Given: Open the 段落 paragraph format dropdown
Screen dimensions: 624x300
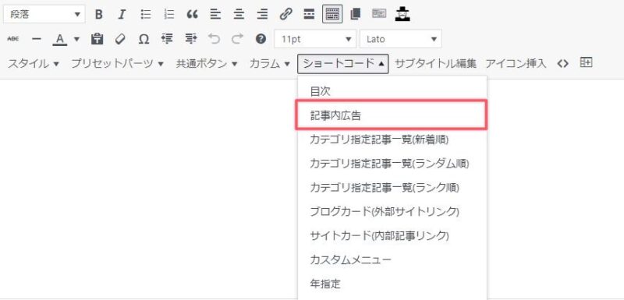Looking at the screenshot, I should click(44, 15).
